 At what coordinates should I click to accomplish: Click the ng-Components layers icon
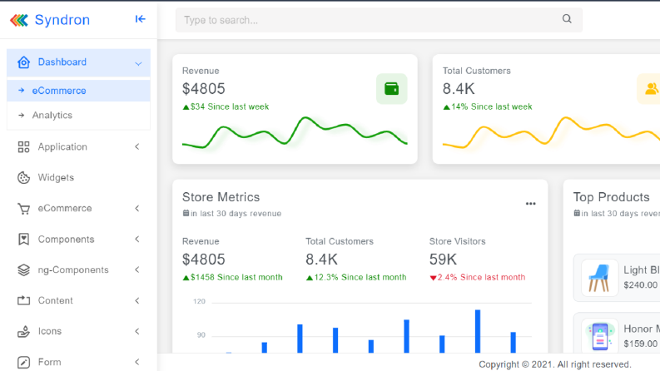tap(23, 270)
